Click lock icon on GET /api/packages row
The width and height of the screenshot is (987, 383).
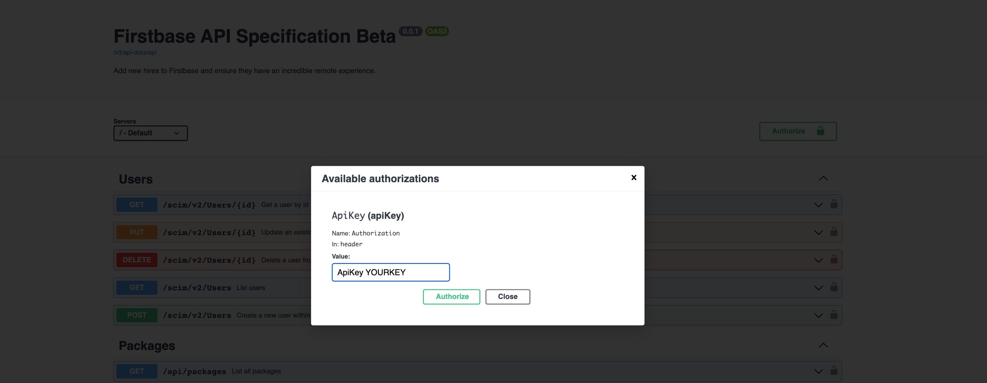click(834, 370)
